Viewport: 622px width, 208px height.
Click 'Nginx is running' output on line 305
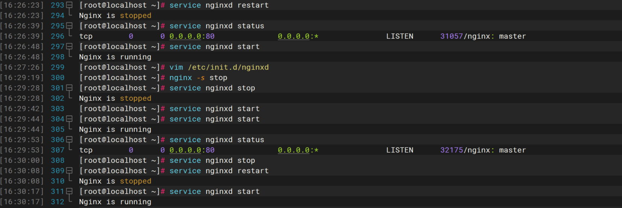(115, 129)
